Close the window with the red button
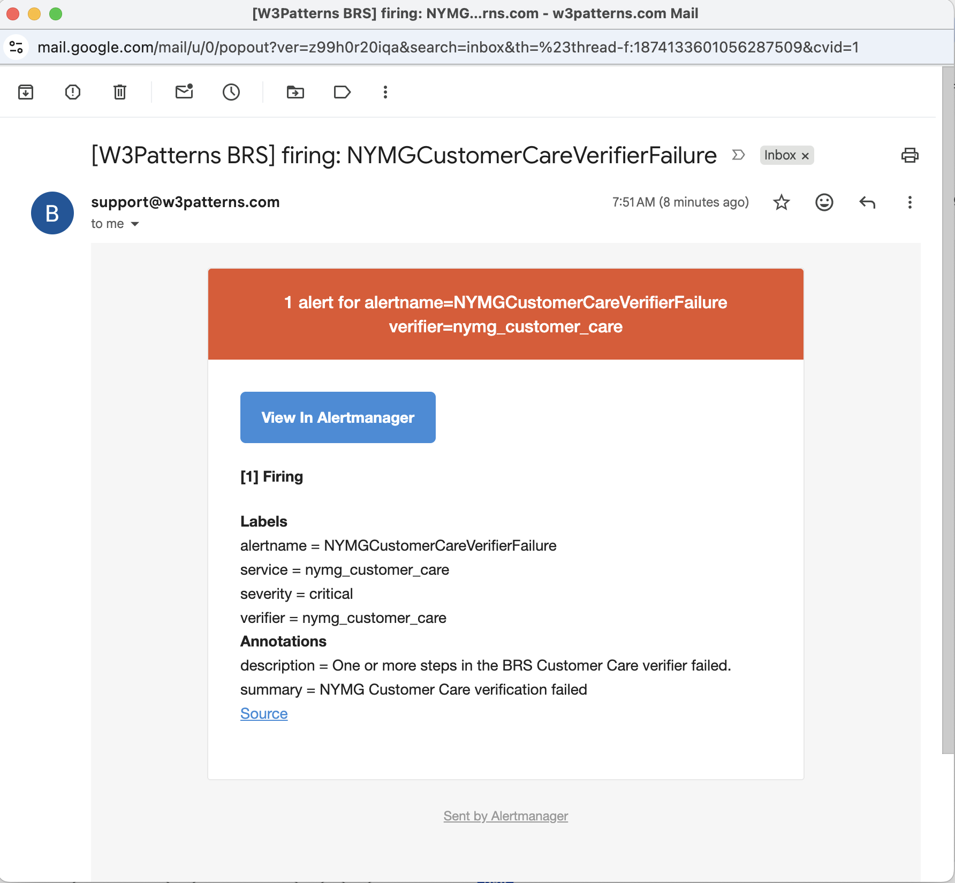Screen dimensions: 955x883 [x=13, y=13]
